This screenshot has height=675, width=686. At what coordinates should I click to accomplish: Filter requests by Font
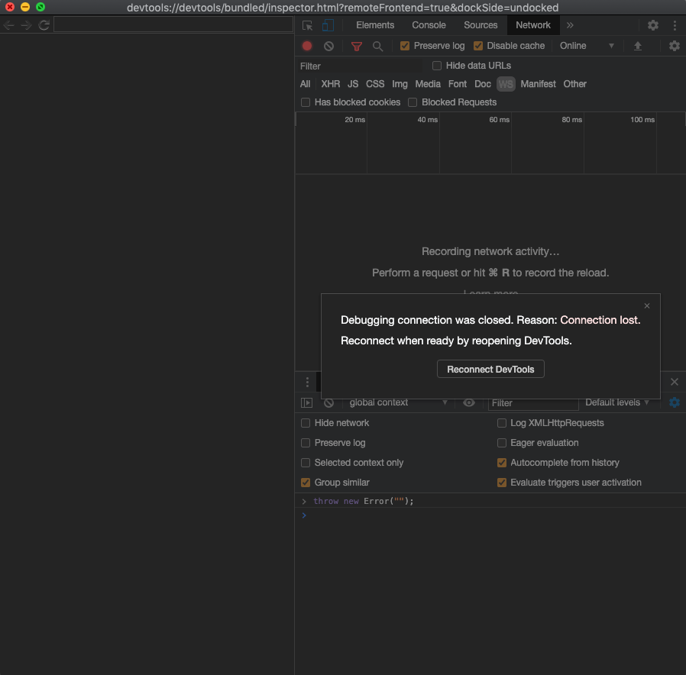(x=457, y=84)
